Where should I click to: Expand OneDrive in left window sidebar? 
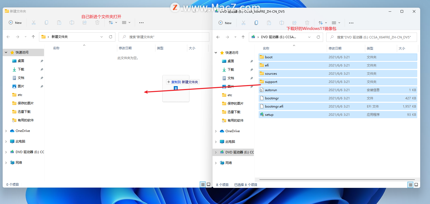(6, 131)
